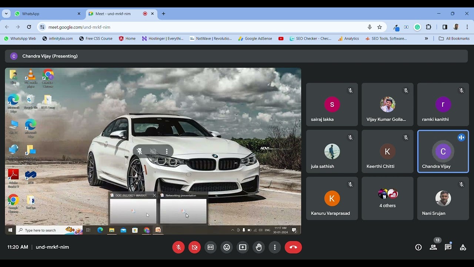Click the site info icon beside URL
Screen dimensions: 474x267
[x=42, y=27]
